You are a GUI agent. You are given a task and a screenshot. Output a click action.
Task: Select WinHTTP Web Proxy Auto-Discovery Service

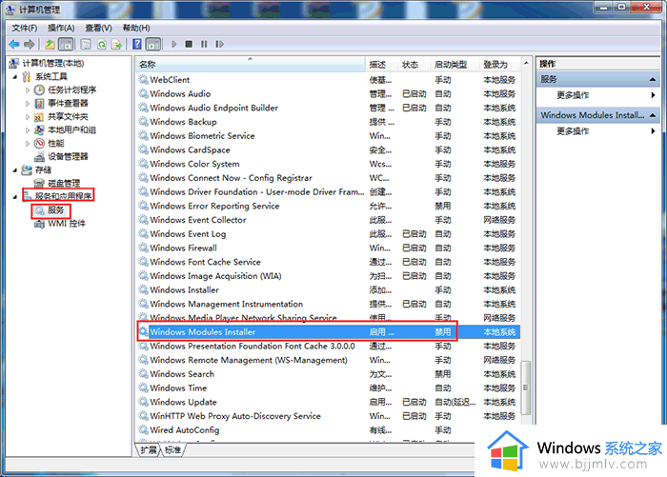point(328,416)
